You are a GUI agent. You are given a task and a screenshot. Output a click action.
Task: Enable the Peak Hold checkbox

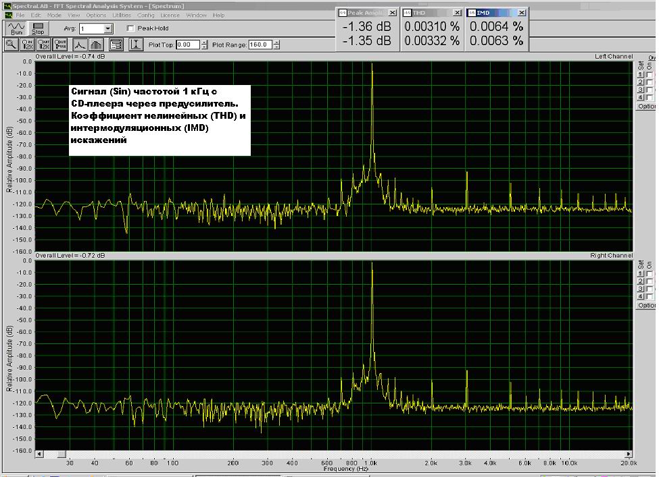pos(130,28)
